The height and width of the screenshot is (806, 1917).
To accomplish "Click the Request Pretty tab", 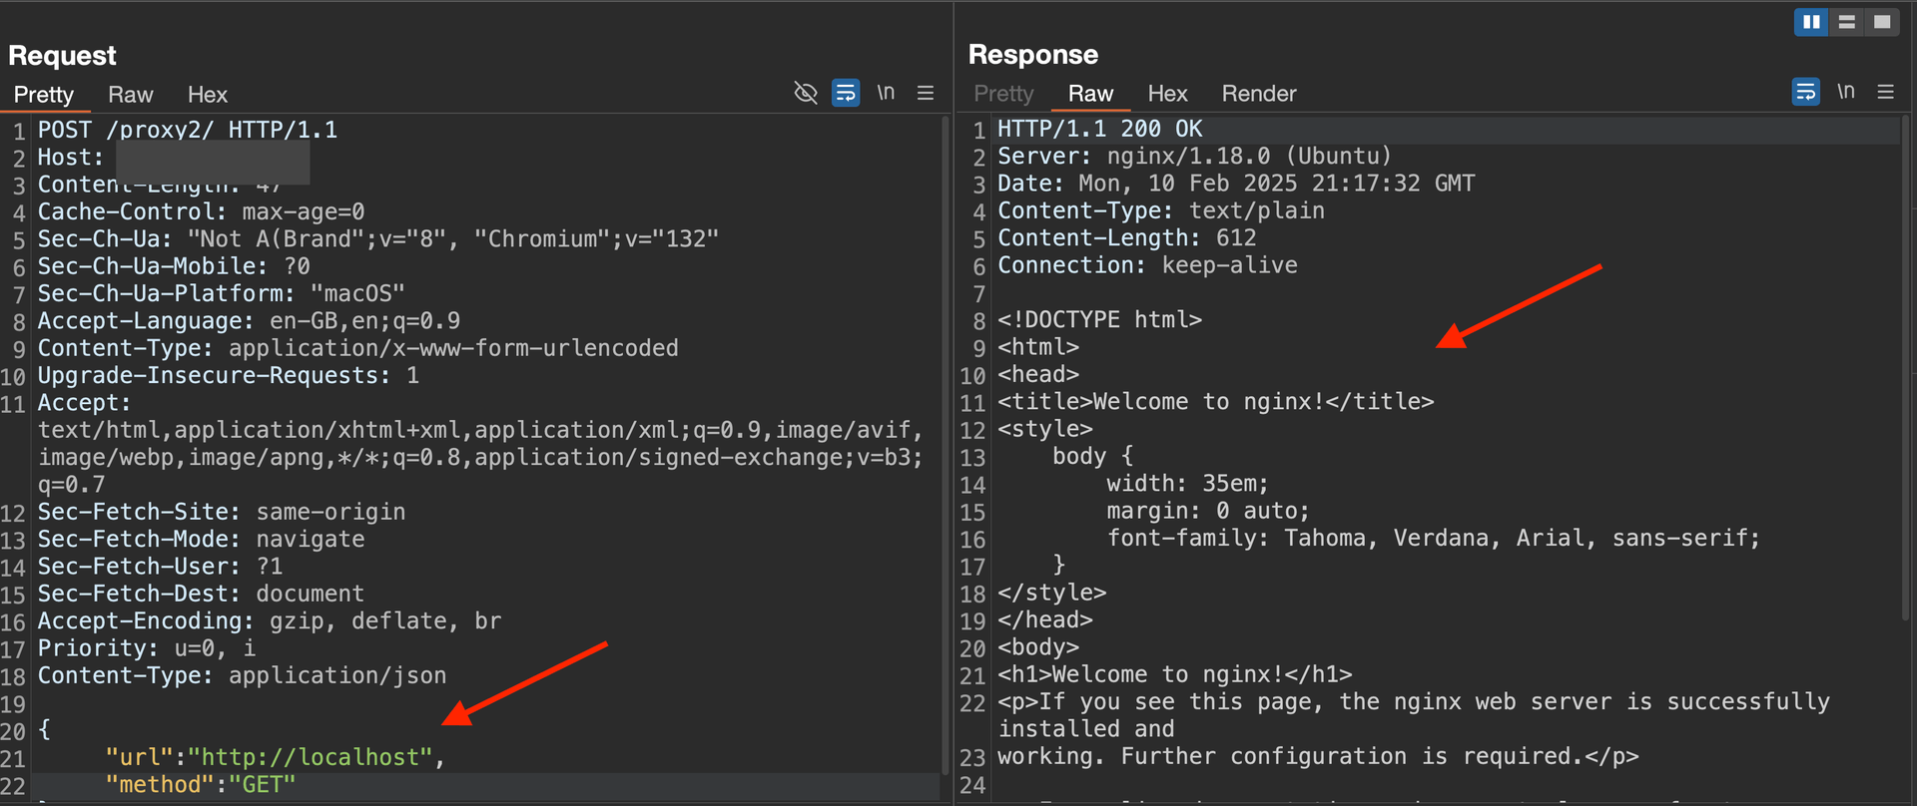I will pyautogui.click(x=43, y=95).
